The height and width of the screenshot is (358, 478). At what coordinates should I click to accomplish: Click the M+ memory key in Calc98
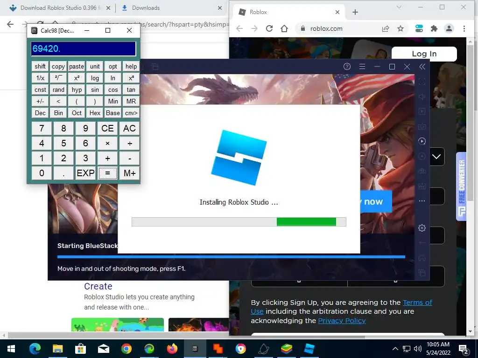point(130,173)
